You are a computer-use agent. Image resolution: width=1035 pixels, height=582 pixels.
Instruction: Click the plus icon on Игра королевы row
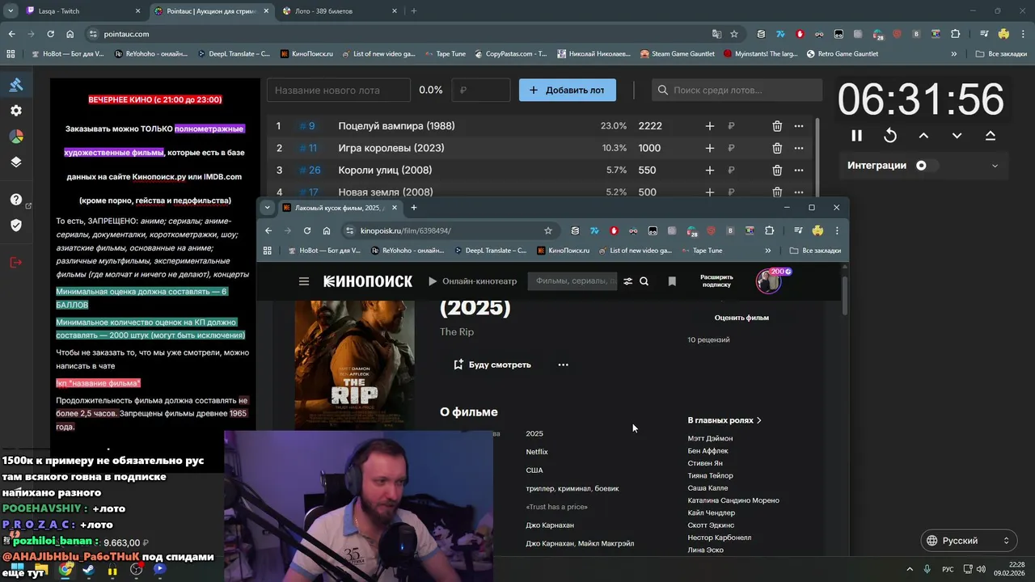[709, 148]
